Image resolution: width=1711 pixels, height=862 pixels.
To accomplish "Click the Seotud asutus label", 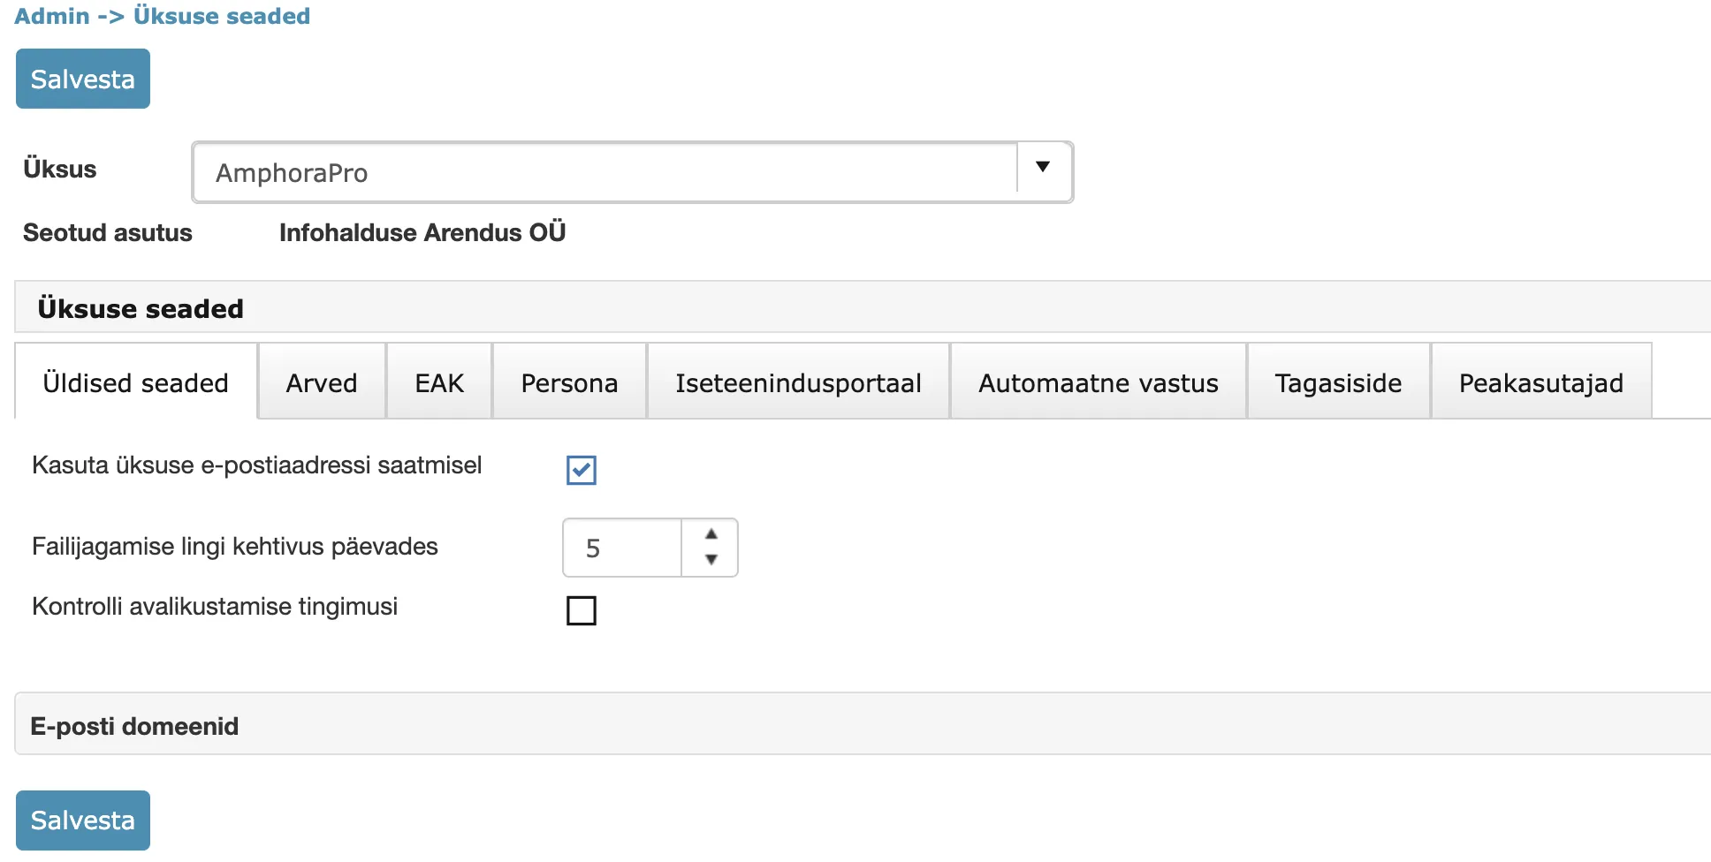I will [x=108, y=232].
